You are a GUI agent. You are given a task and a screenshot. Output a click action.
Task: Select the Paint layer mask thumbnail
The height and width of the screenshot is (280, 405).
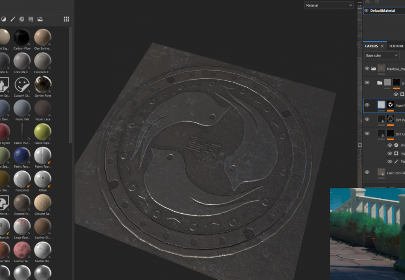point(390,105)
